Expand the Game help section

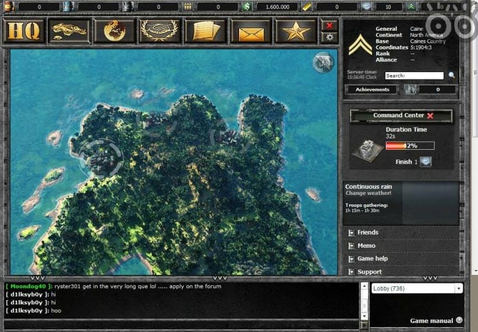click(372, 259)
